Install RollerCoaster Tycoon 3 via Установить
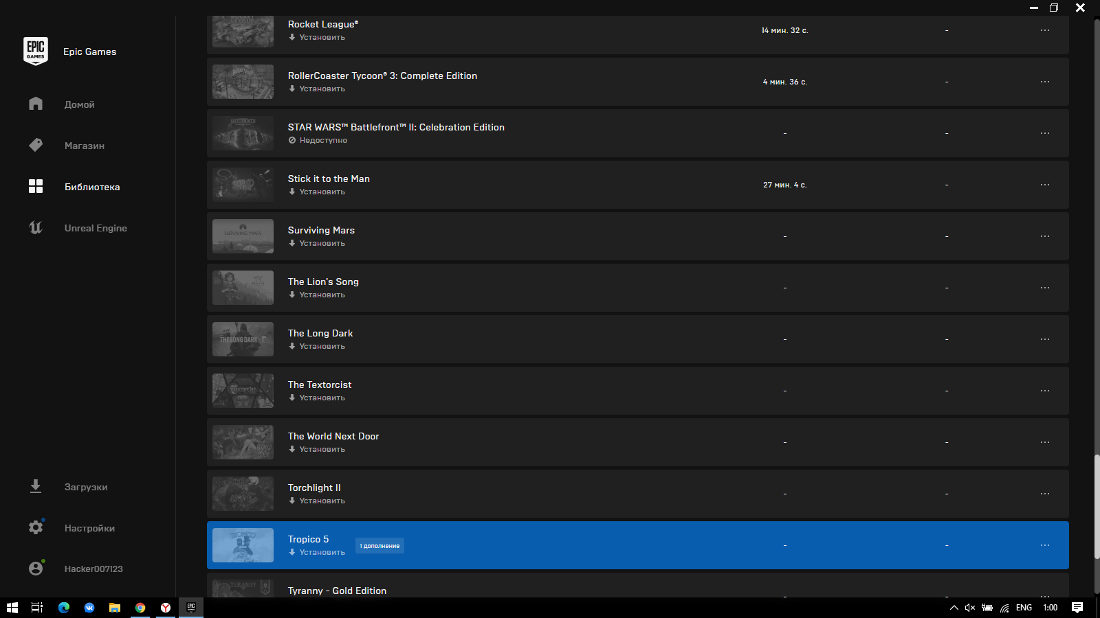The height and width of the screenshot is (618, 1100). (317, 89)
